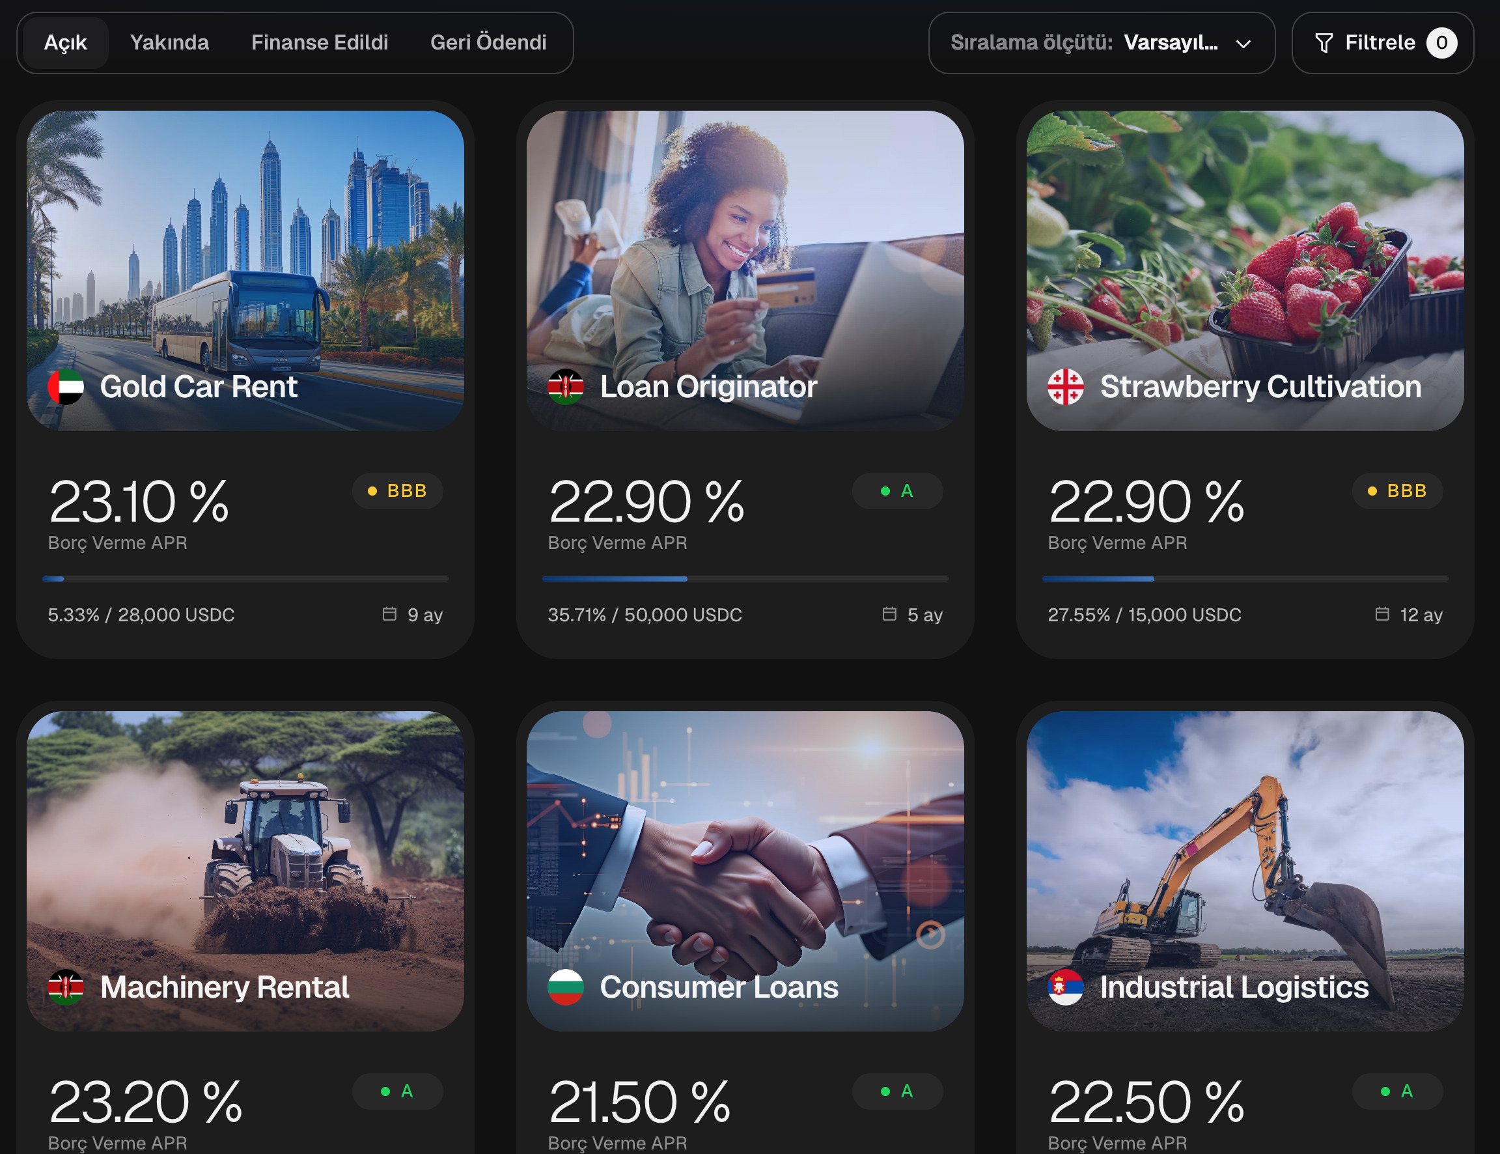Screen dimensions: 1500x1154
Task: Click the calendar icon beside 9 ay
Action: [389, 613]
